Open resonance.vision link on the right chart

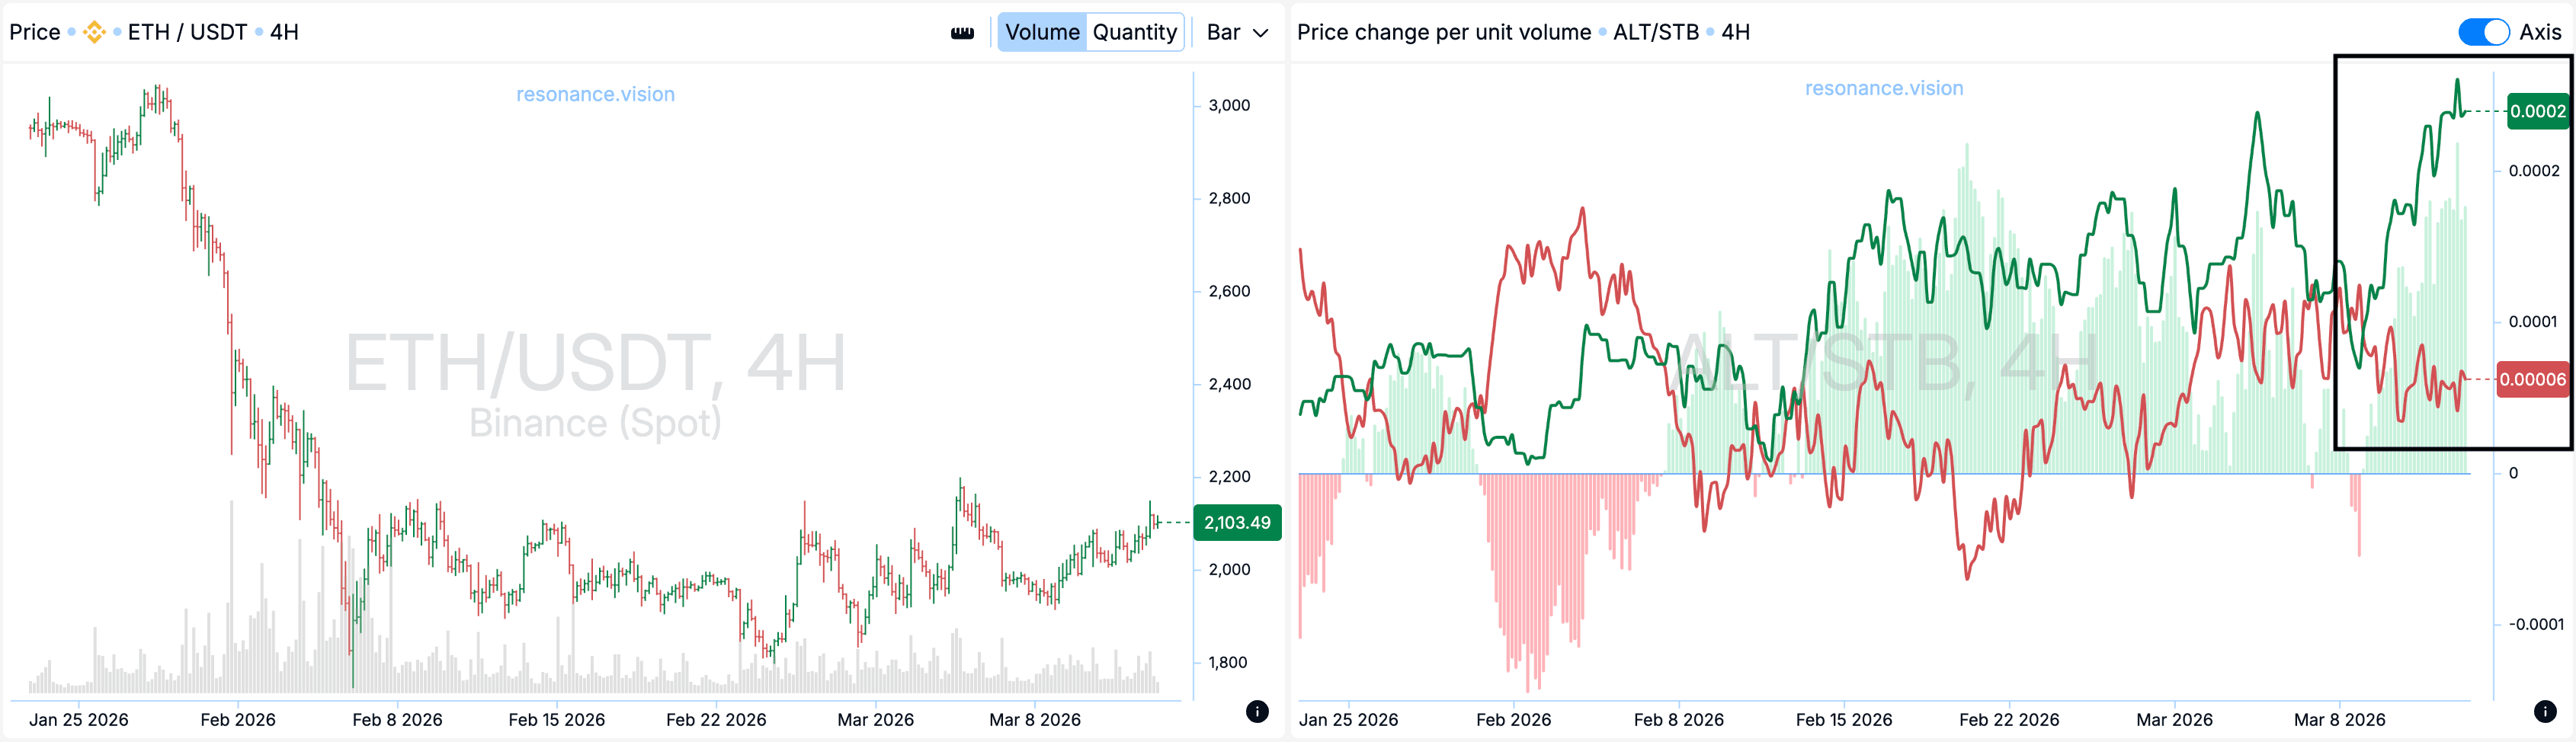[1883, 88]
